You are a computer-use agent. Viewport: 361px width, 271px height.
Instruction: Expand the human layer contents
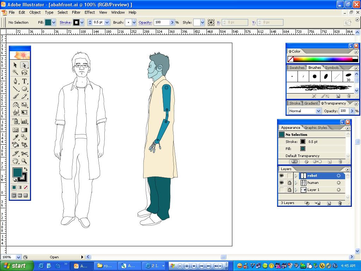pos(296,183)
